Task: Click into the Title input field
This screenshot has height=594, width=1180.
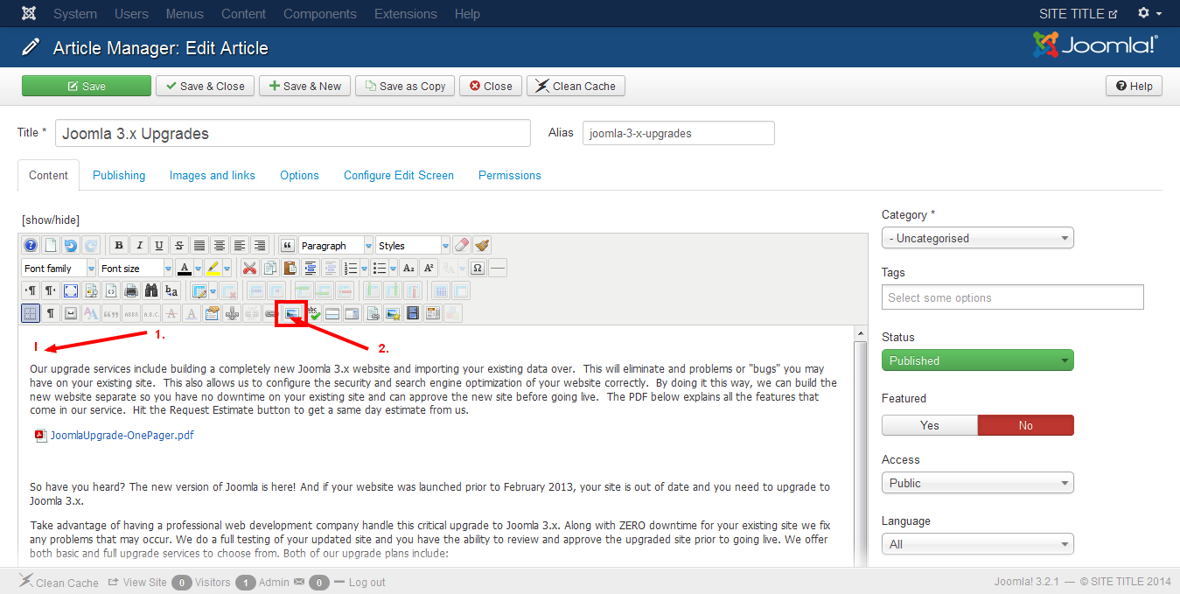Action: (293, 134)
